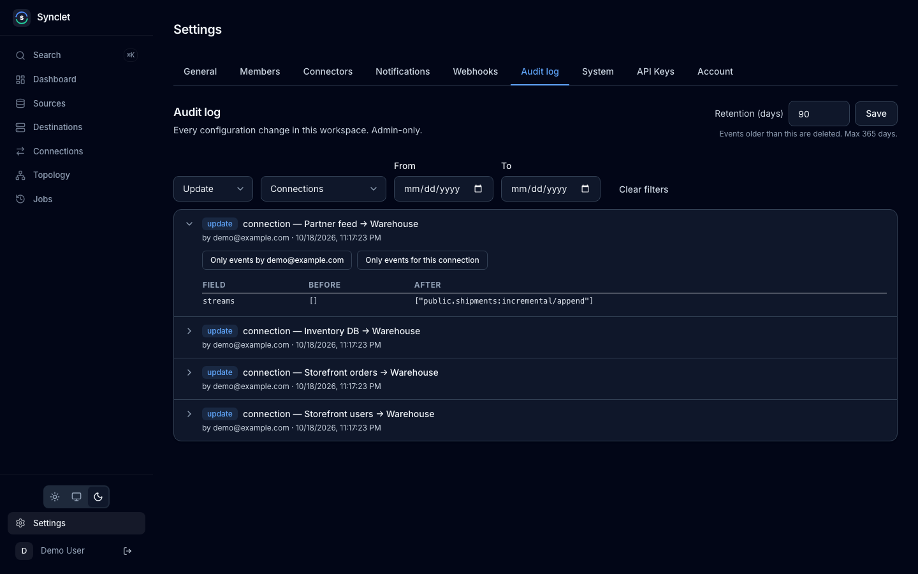
Task: Click the Topology network icon
Action: pyautogui.click(x=20, y=175)
